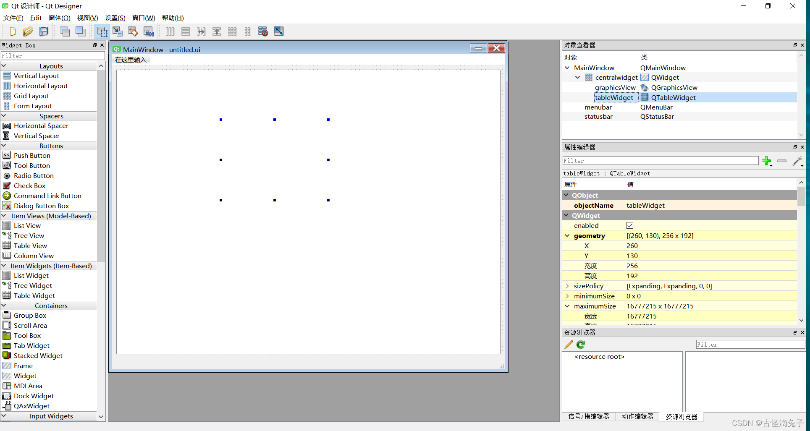Toggle the enabled checkbox for tableWidget

coord(629,225)
